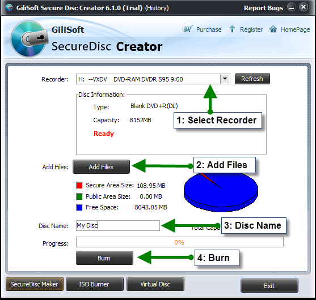Click the 108.95 MB secure area value
The height and width of the screenshot is (300, 316).
coord(151,186)
